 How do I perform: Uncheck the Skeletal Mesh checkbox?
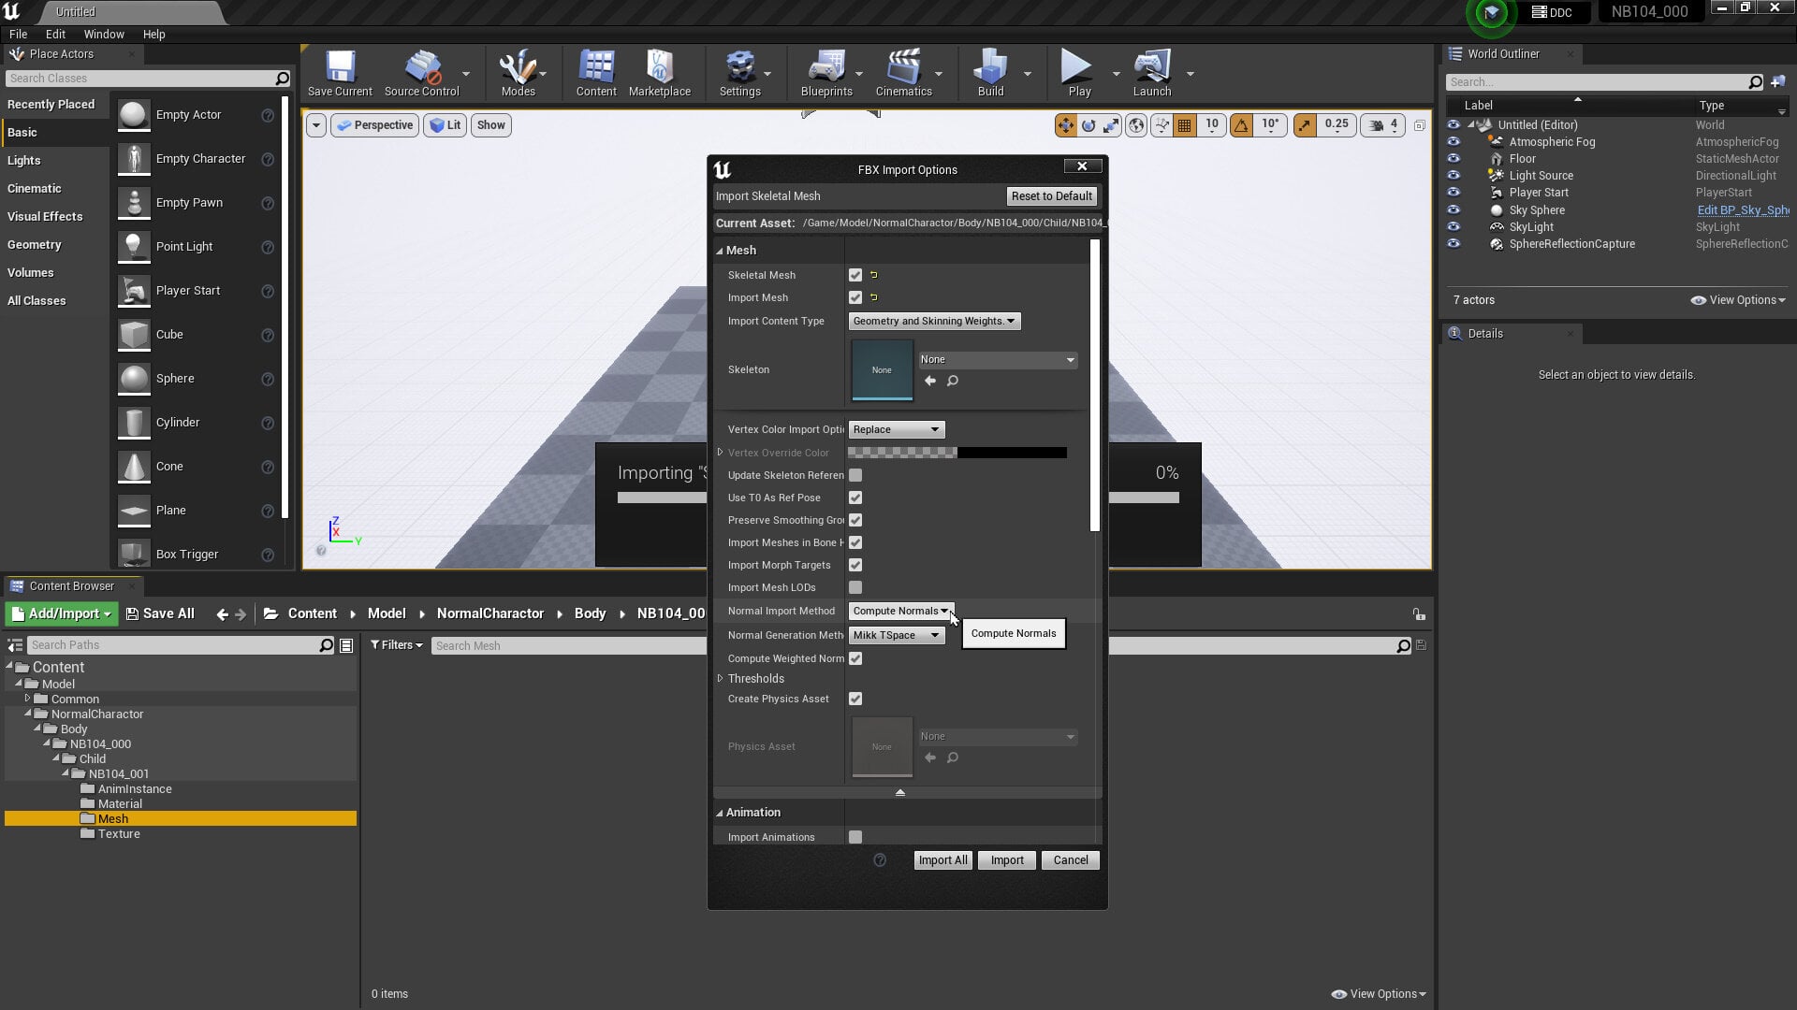click(x=855, y=275)
